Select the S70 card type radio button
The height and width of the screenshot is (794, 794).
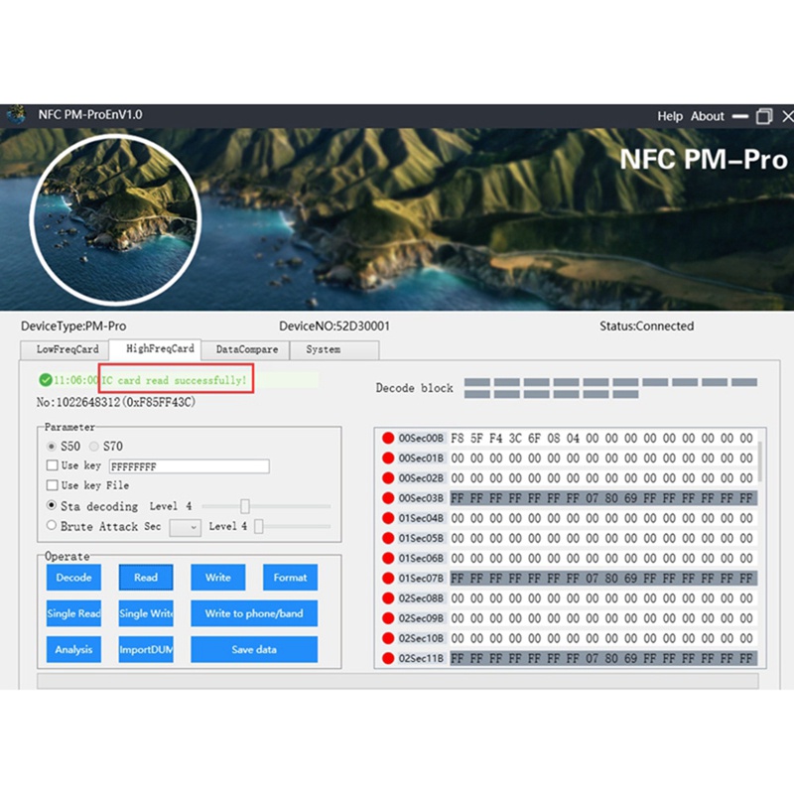(95, 447)
